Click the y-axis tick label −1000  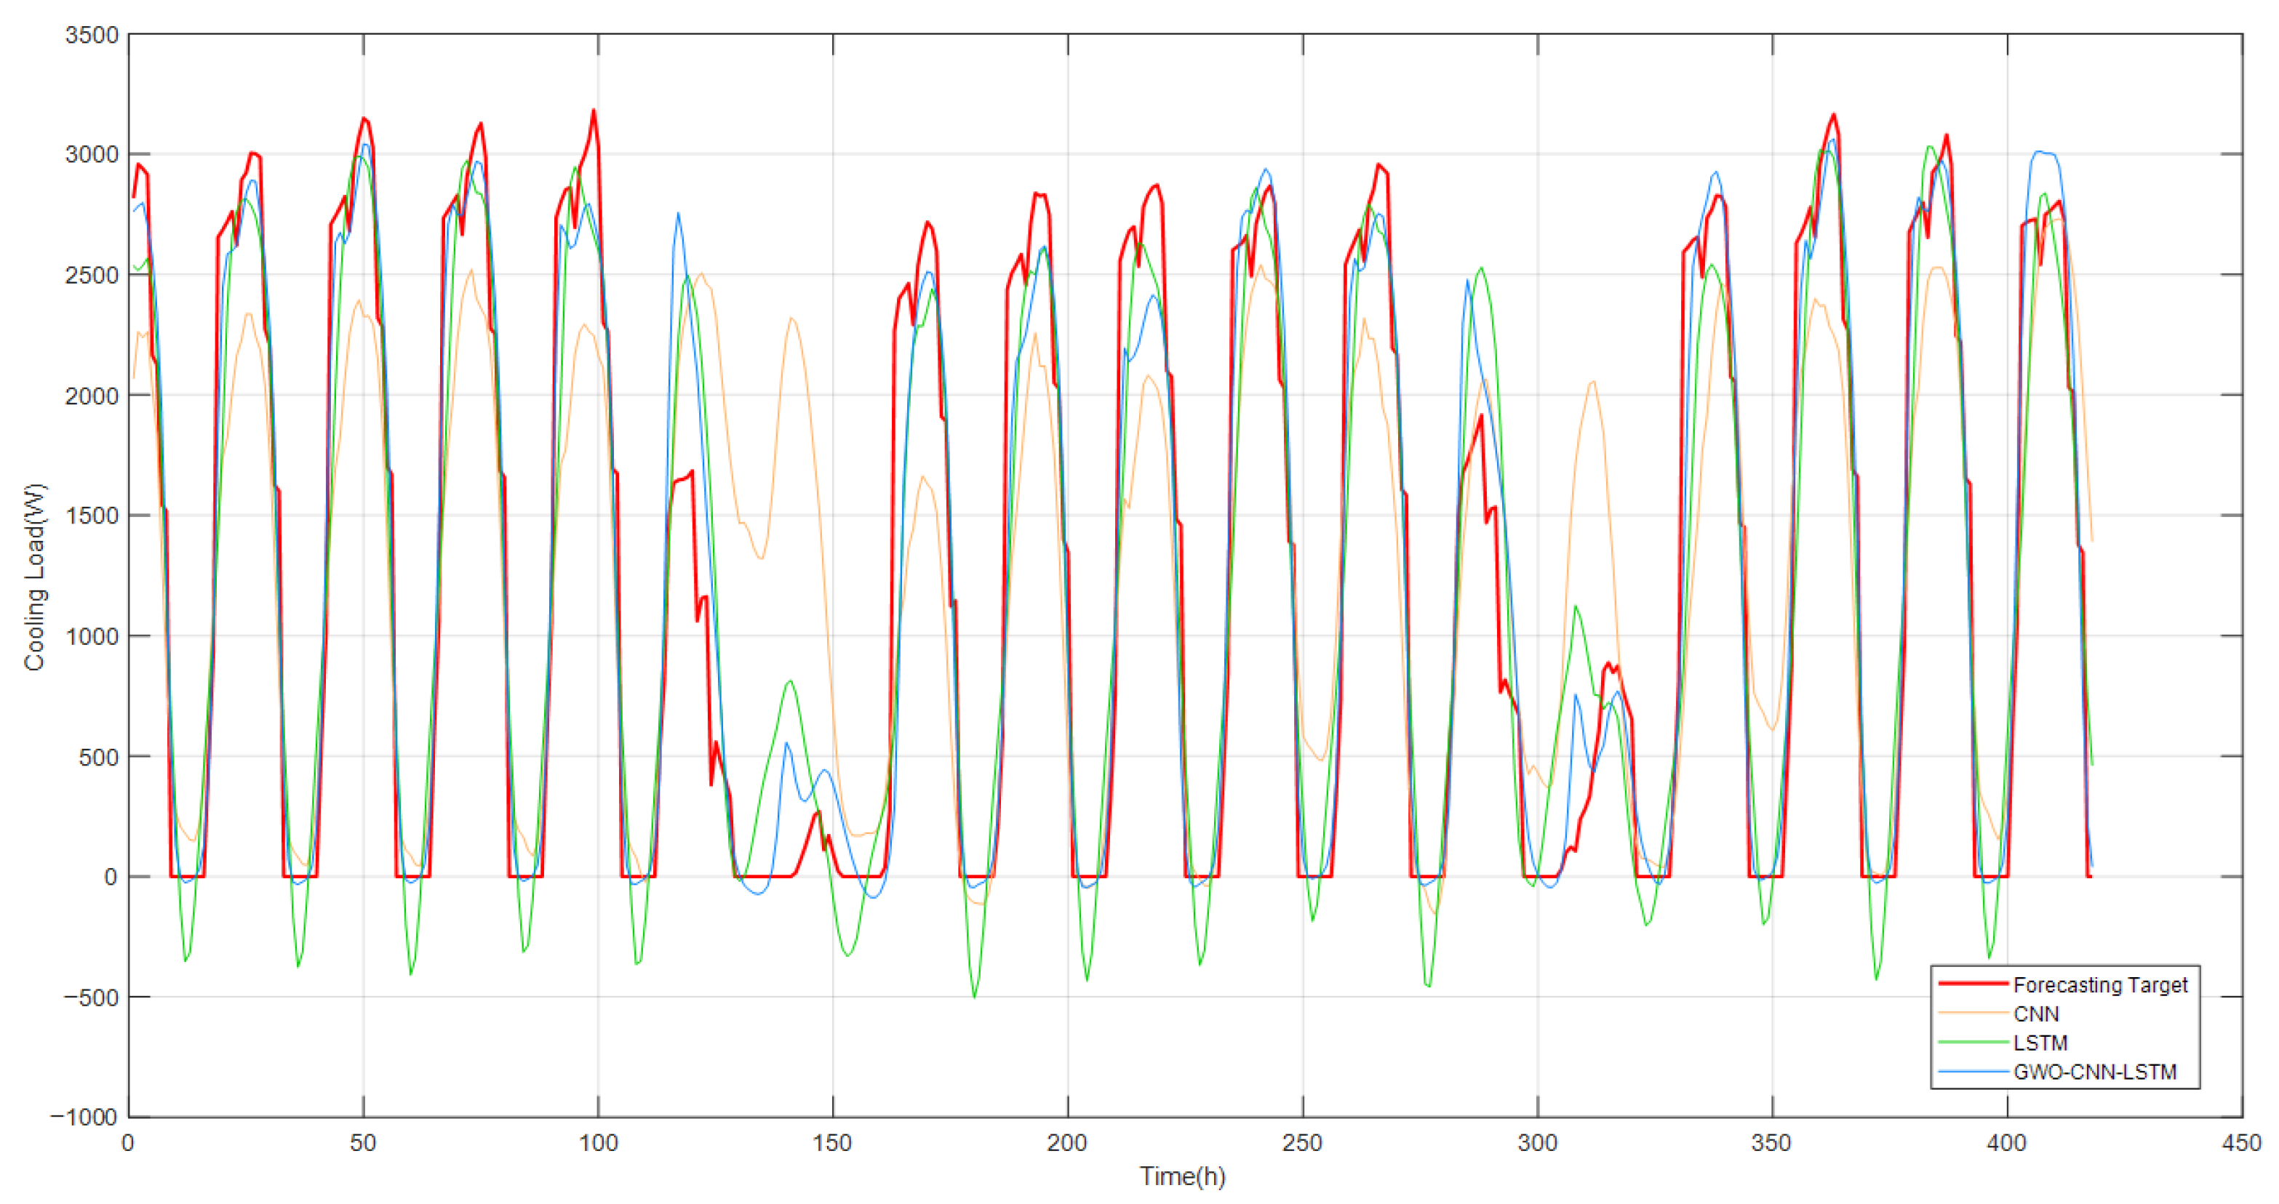[84, 1117]
